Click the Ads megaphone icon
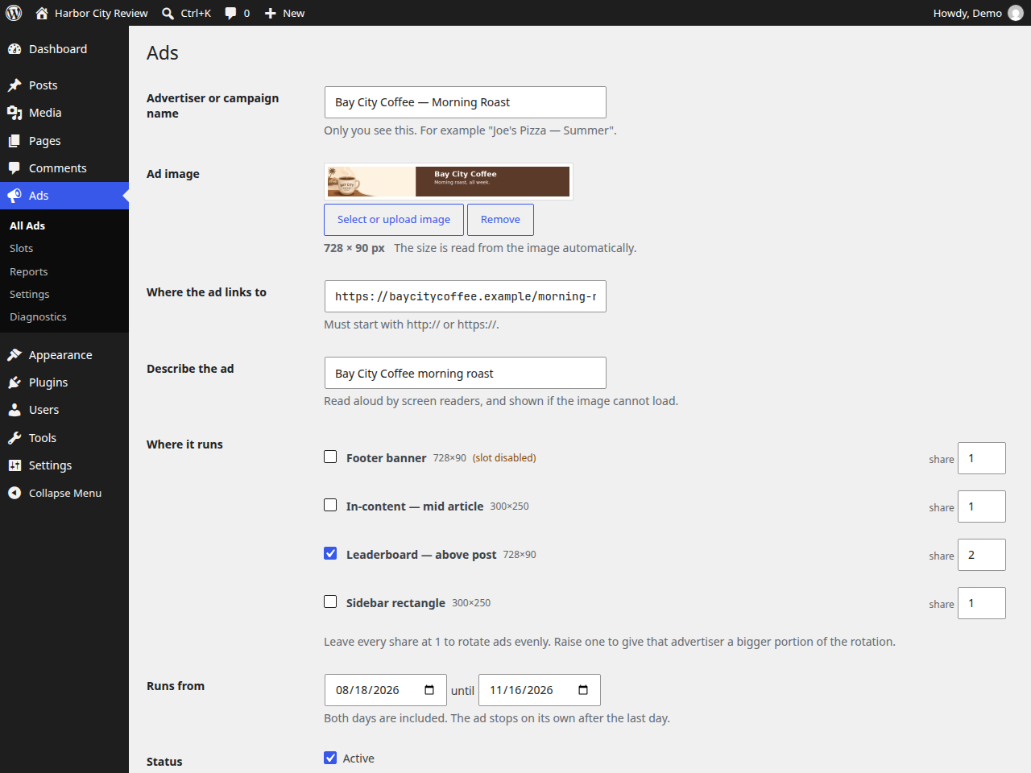The width and height of the screenshot is (1031, 773). pos(14,196)
